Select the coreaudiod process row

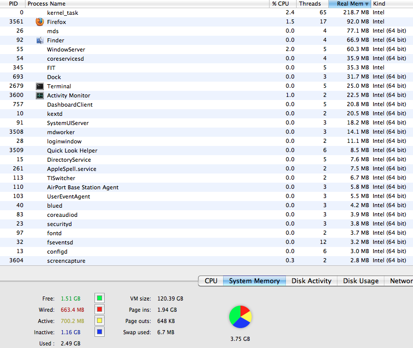(206, 214)
